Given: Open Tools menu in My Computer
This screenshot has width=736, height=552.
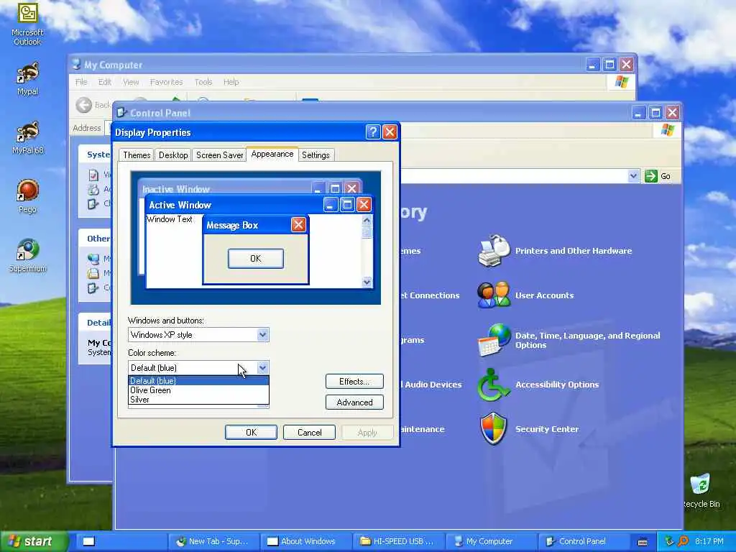Looking at the screenshot, I should click(203, 82).
